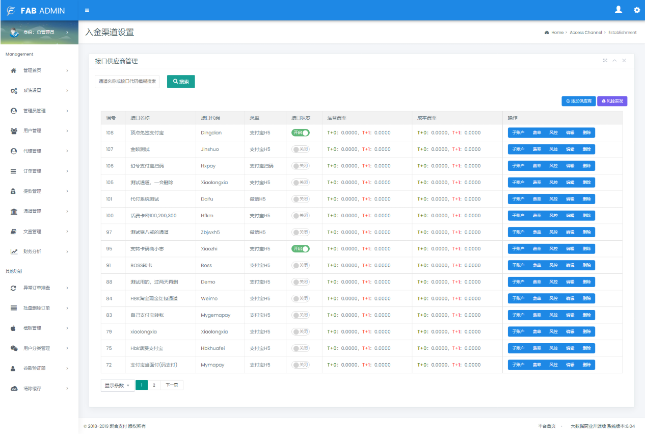This screenshot has height=434, width=645.
Task: Click the Access Channel breadcrumb item
Action: 586,32
